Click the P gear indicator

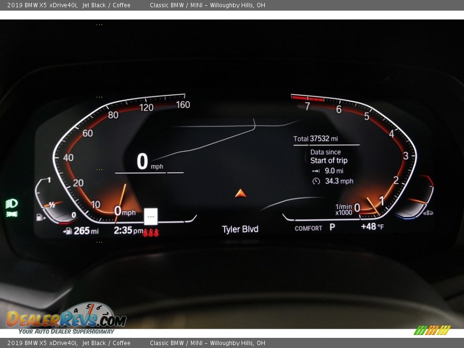[x=333, y=227]
